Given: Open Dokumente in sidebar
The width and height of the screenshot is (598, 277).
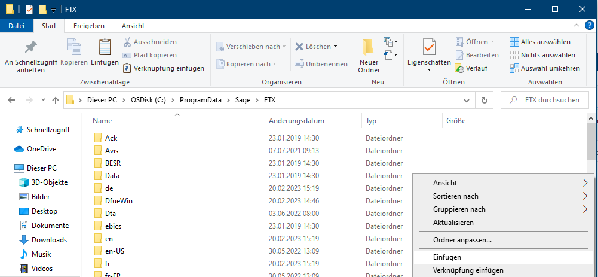Looking at the screenshot, I should [44, 226].
